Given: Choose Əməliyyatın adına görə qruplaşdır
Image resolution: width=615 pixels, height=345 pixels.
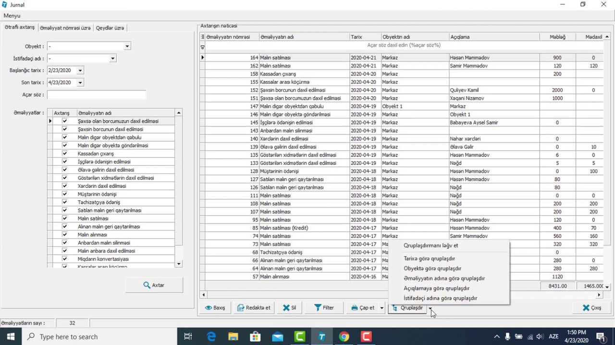Looking at the screenshot, I should pyautogui.click(x=444, y=278).
